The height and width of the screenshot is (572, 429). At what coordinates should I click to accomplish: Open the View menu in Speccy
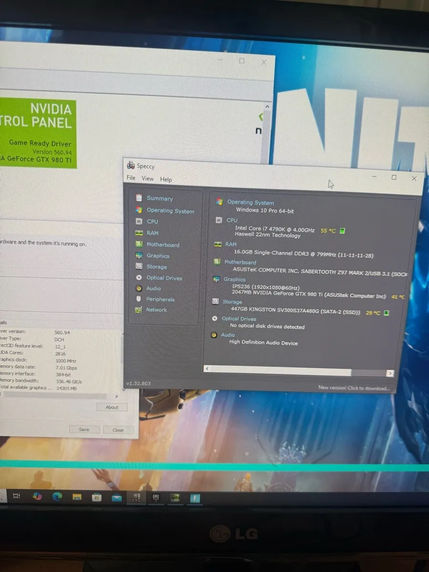tap(148, 179)
